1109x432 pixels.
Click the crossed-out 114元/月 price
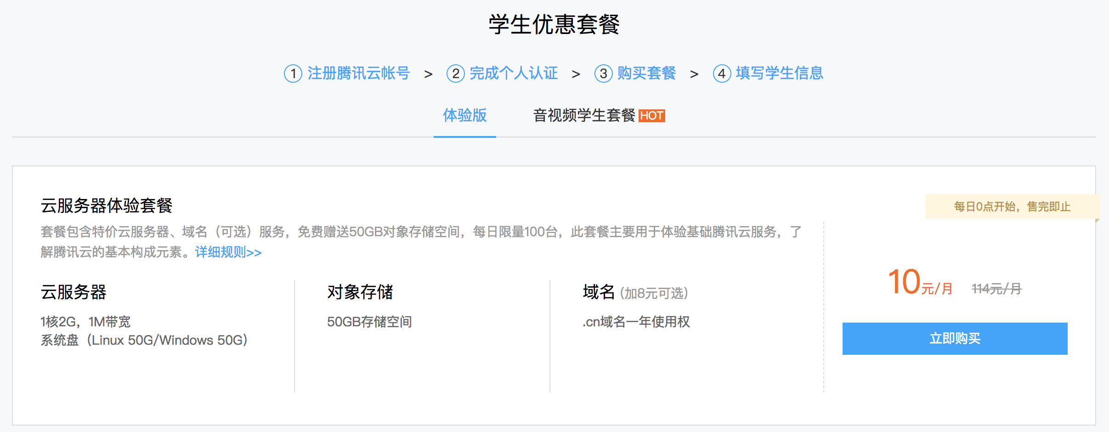[x=996, y=289]
